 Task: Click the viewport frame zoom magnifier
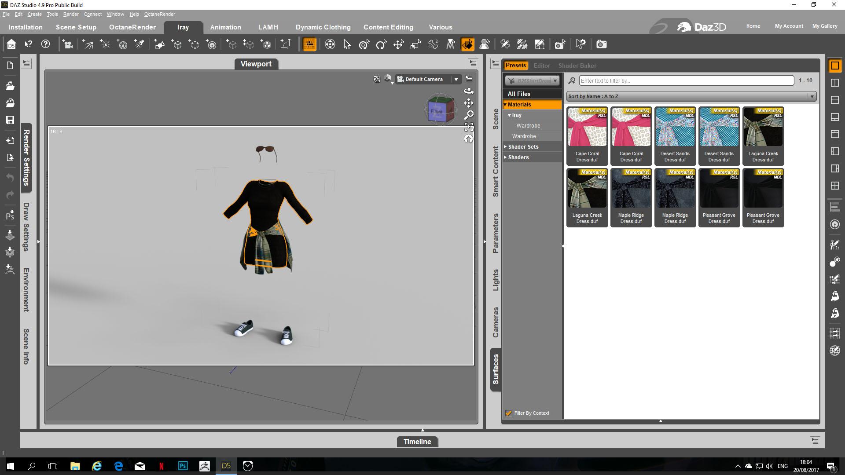coord(469,115)
